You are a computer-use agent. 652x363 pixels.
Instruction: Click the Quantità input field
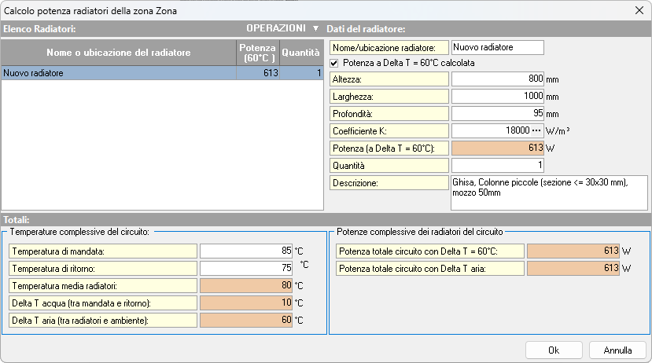coord(498,165)
